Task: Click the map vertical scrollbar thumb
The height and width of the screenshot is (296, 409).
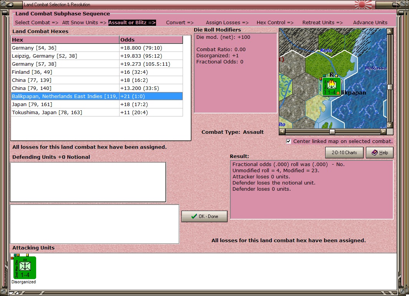Action: [x=390, y=87]
